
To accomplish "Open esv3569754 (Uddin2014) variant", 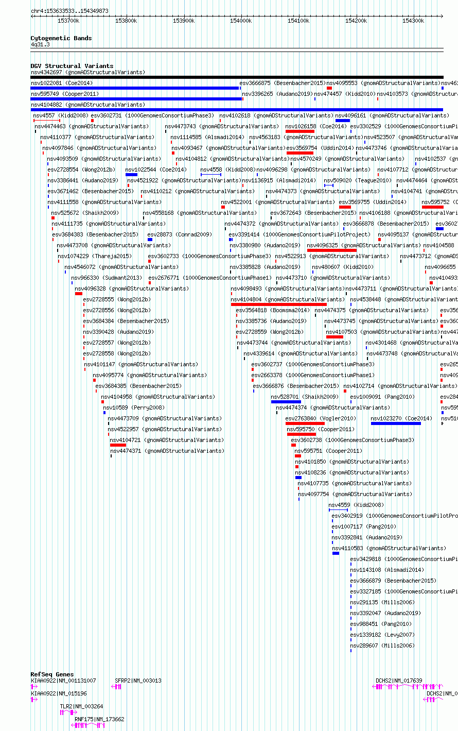I will [320, 148].
